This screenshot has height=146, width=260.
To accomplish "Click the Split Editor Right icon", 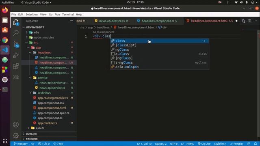I will pyautogui.click(x=249, y=21).
